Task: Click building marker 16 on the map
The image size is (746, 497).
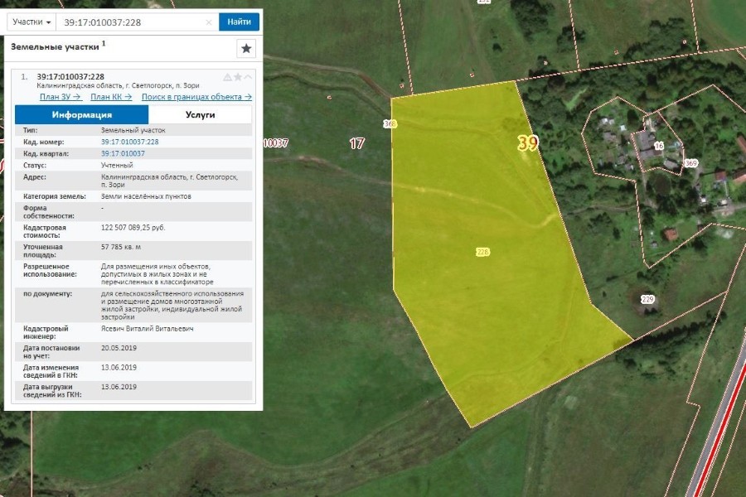Action: 659,146
